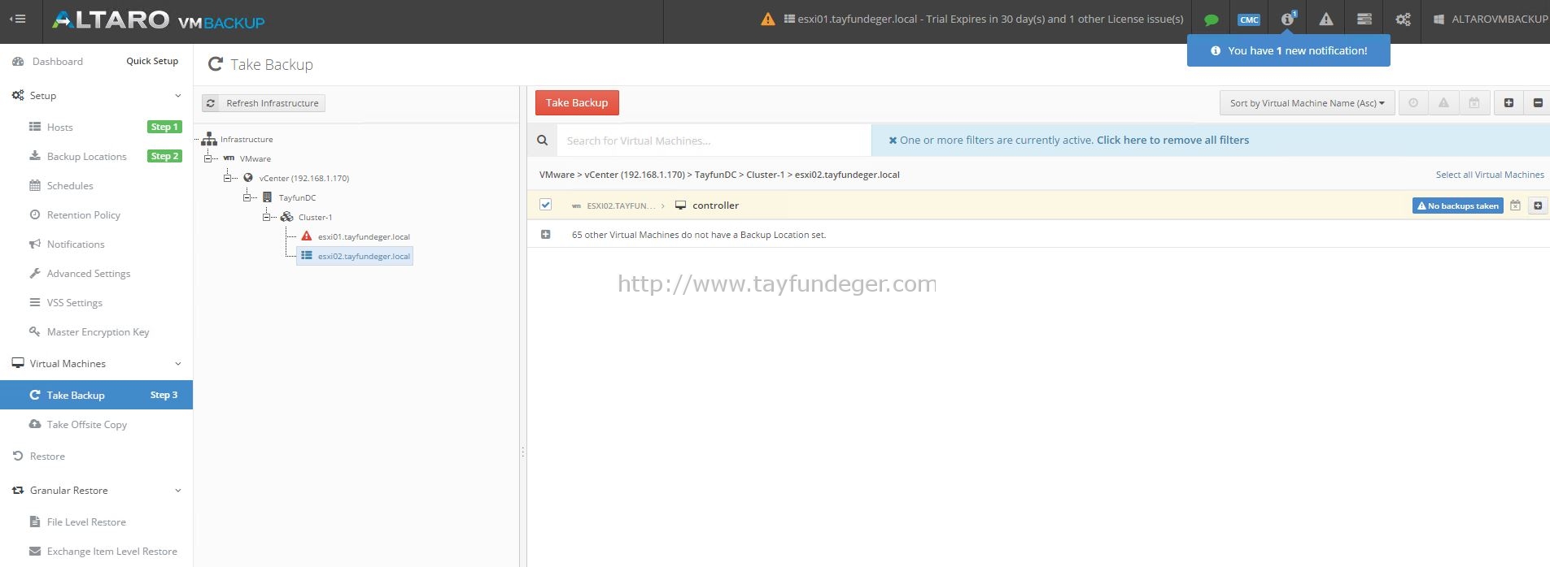
Task: Open Quick Setup
Action: click(152, 61)
